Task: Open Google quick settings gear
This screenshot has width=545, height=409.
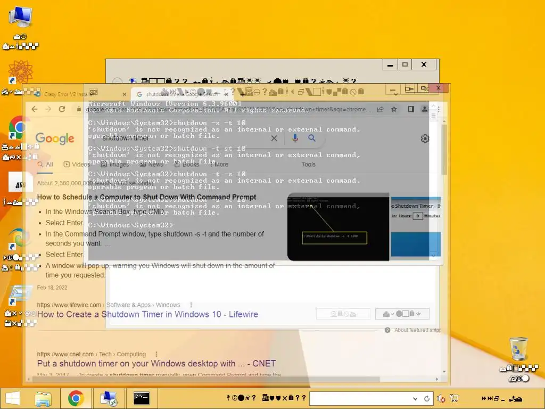Action: [425, 139]
